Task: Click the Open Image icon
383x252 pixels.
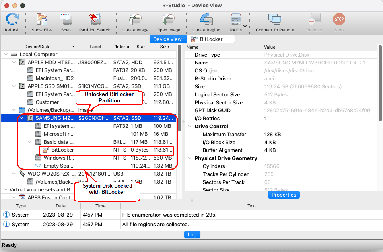Action: coord(168,20)
